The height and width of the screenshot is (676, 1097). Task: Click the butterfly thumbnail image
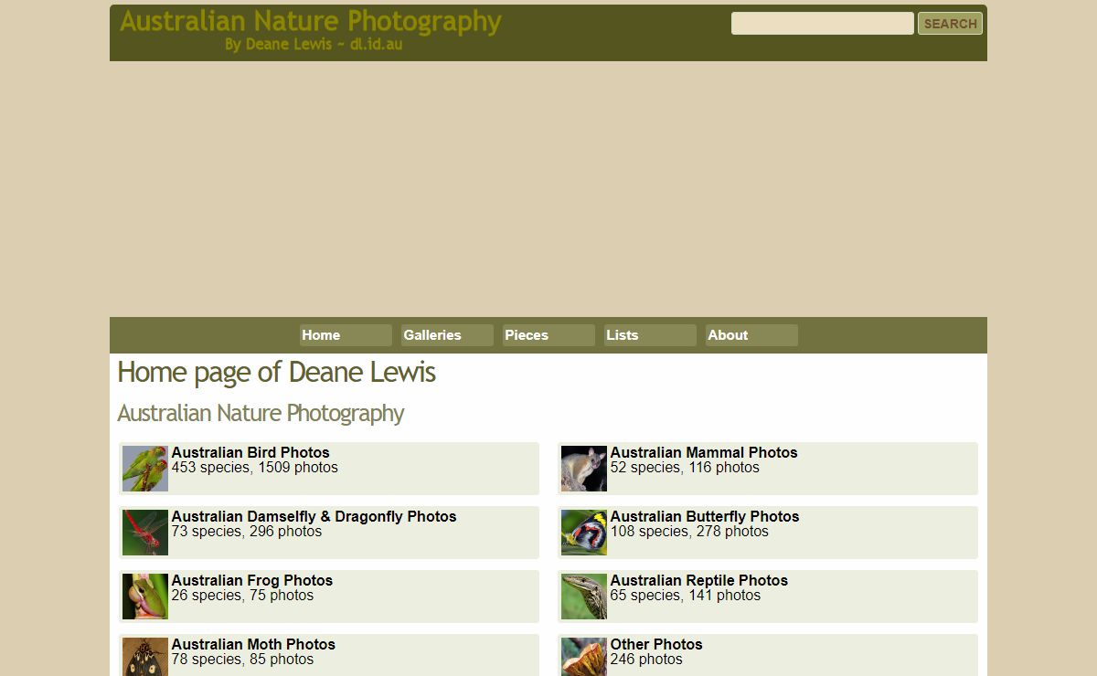(584, 533)
